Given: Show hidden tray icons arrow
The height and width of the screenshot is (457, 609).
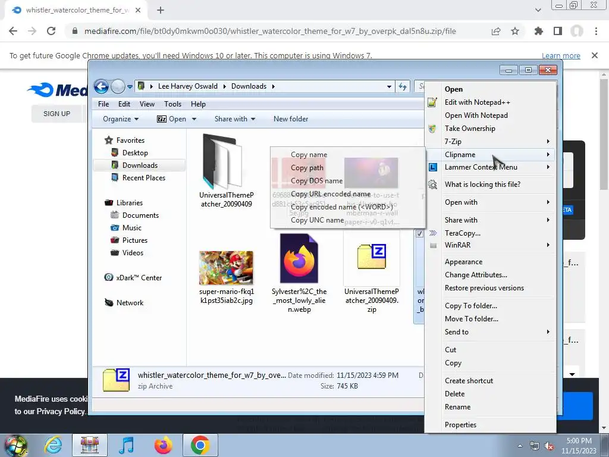Looking at the screenshot, I should (x=520, y=446).
